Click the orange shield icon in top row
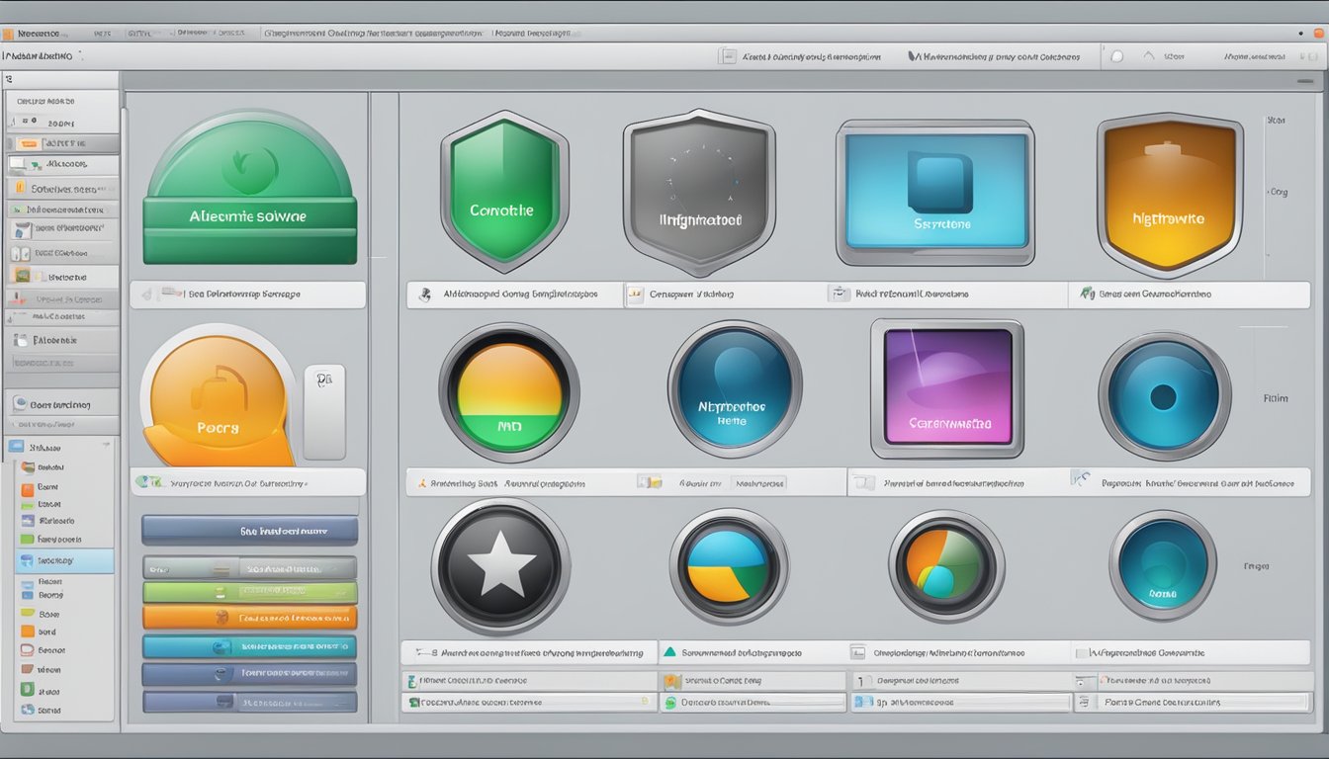 coord(1170,194)
